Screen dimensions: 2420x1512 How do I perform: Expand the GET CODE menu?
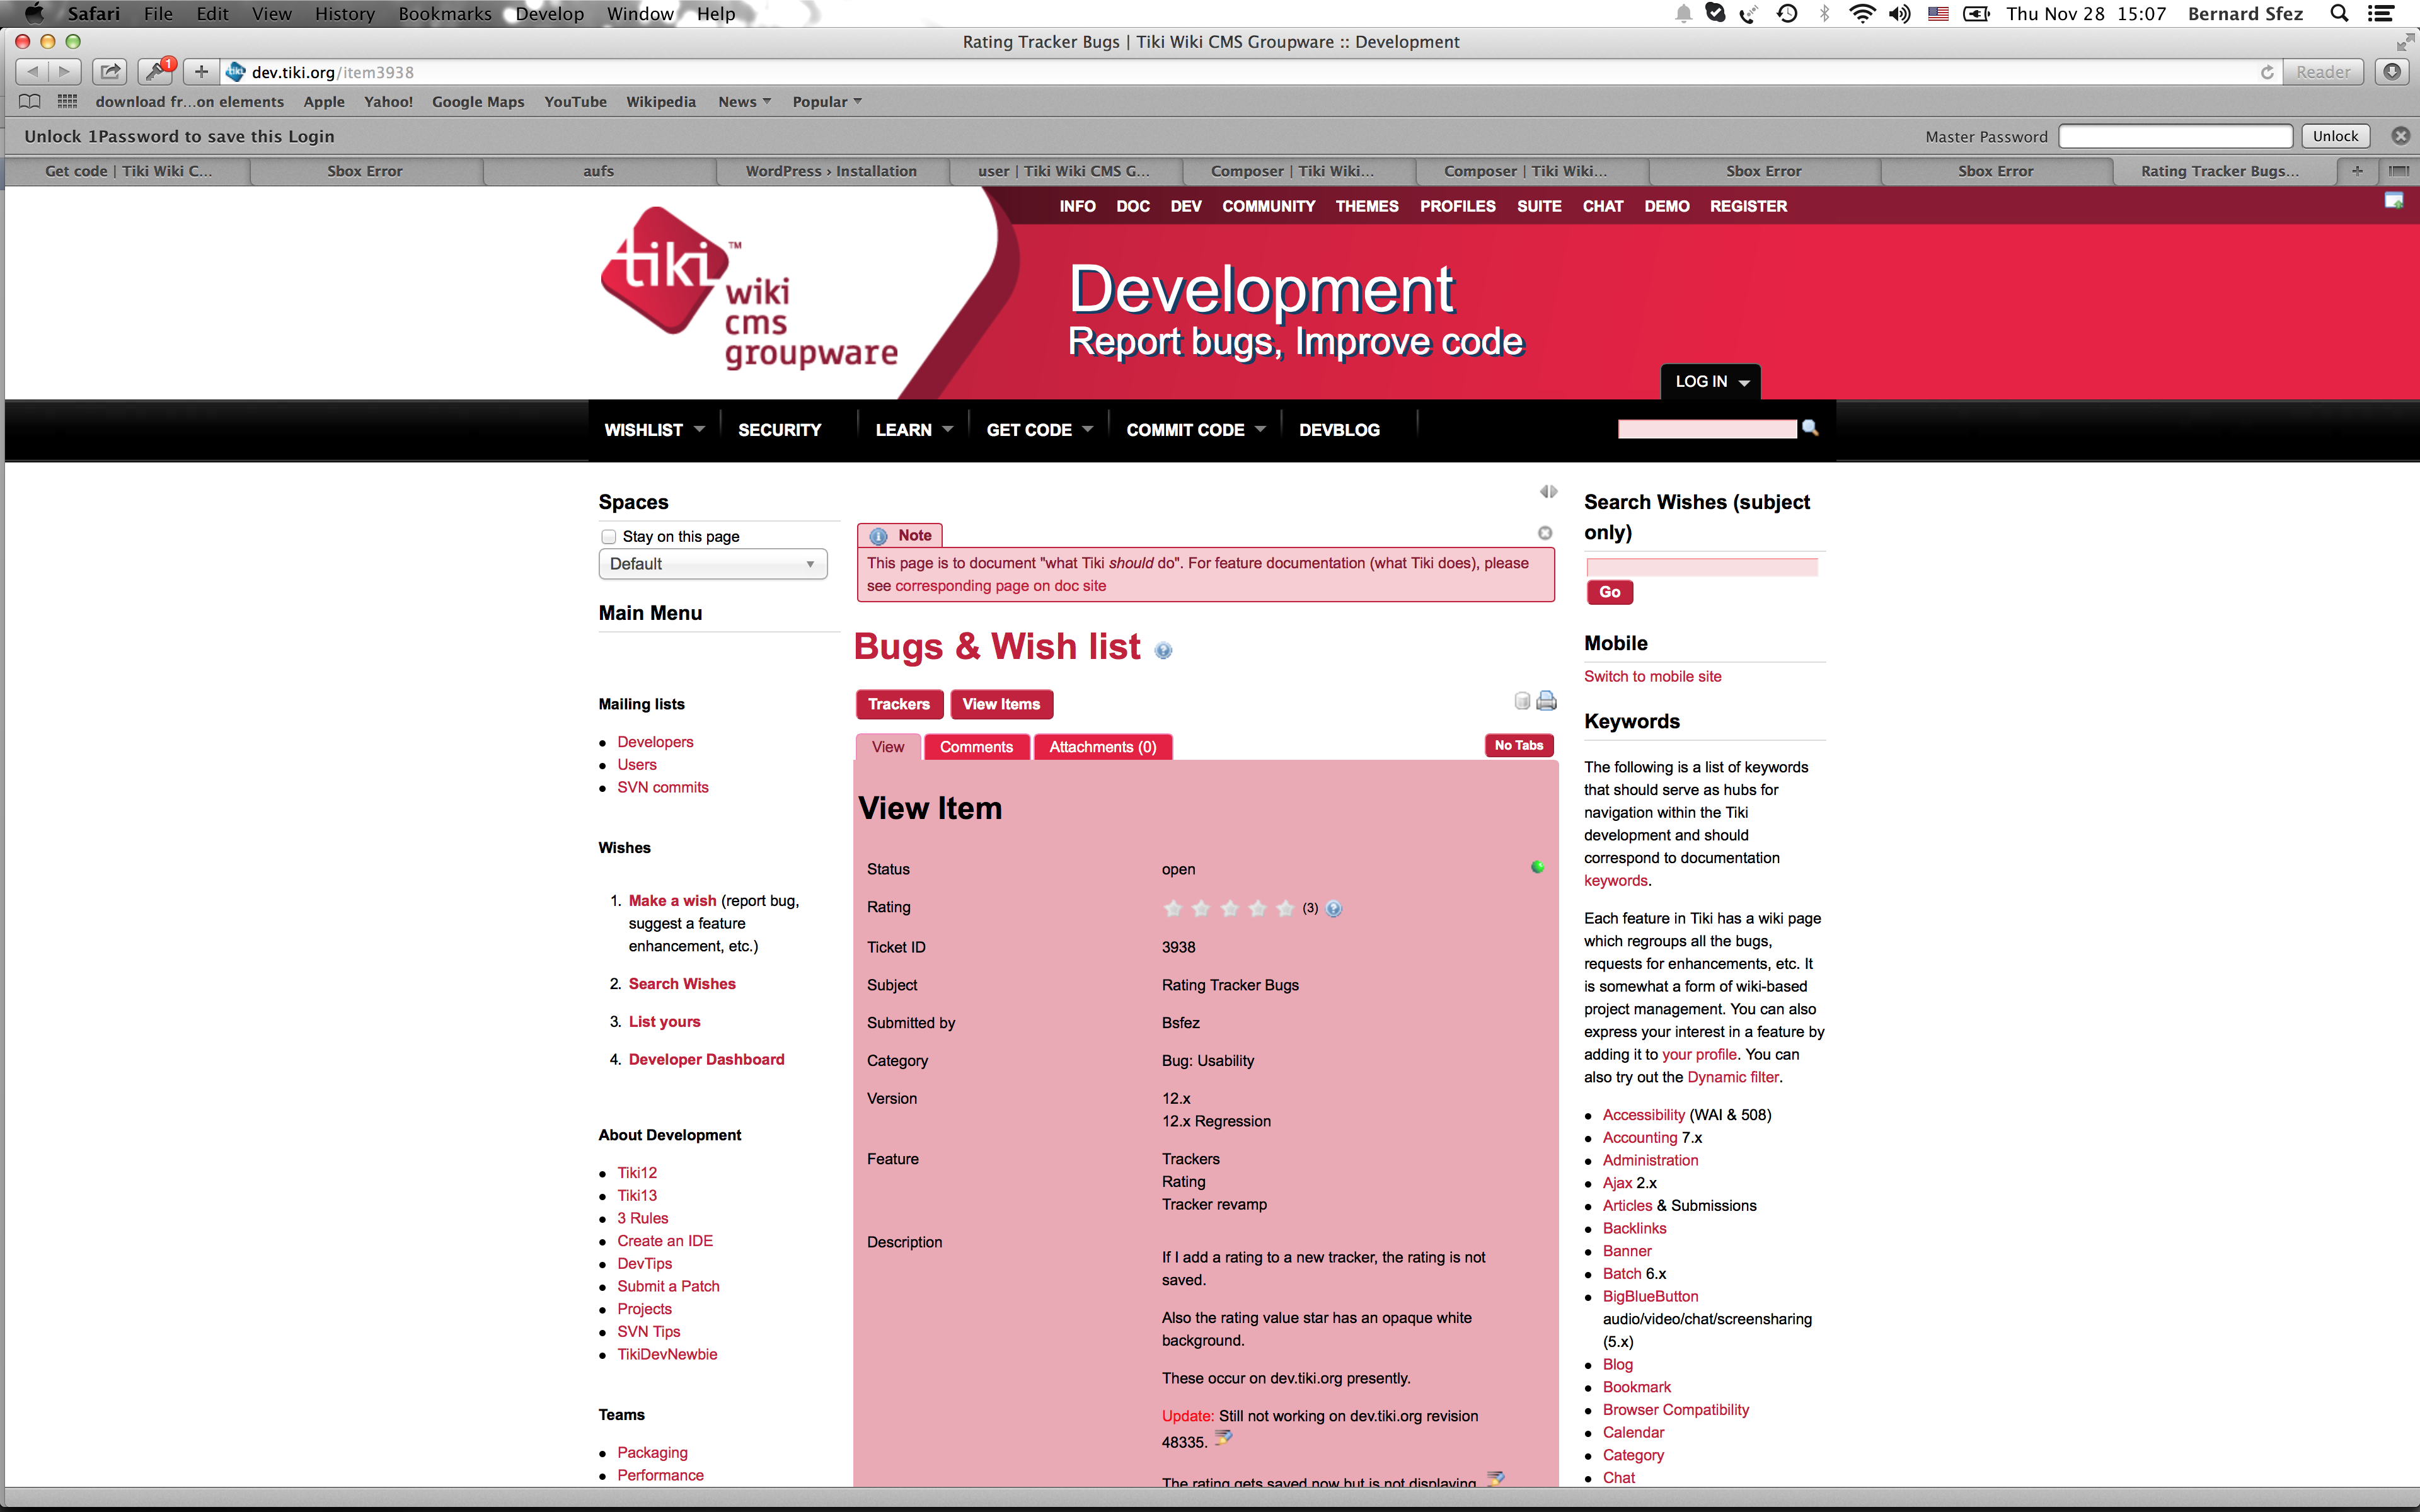(x=1039, y=430)
